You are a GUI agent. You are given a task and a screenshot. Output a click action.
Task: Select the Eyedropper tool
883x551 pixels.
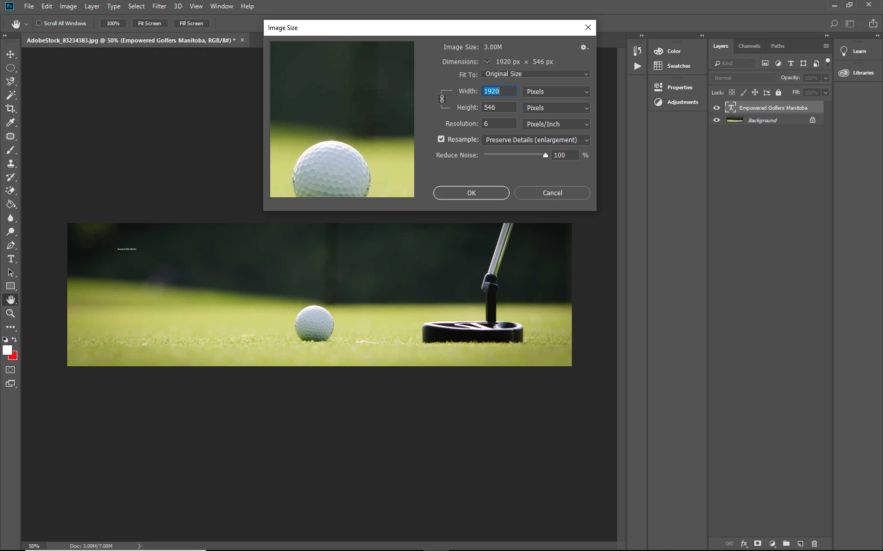click(11, 122)
